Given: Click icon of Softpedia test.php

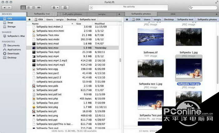Looking at the screenshot, I should coord(34,99).
